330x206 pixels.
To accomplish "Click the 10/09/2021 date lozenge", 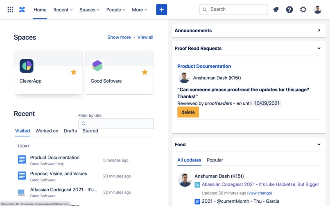I will click(x=267, y=103).
